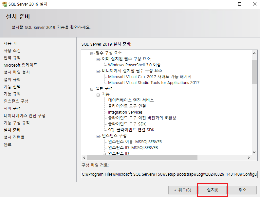The width and height of the screenshot is (260, 197).
Task: Select Windows PowerShell 3.0 이상 tree item
Action: [x=134, y=65]
